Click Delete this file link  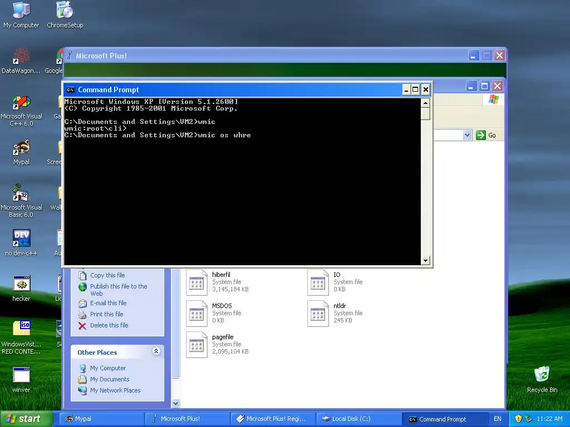(109, 325)
